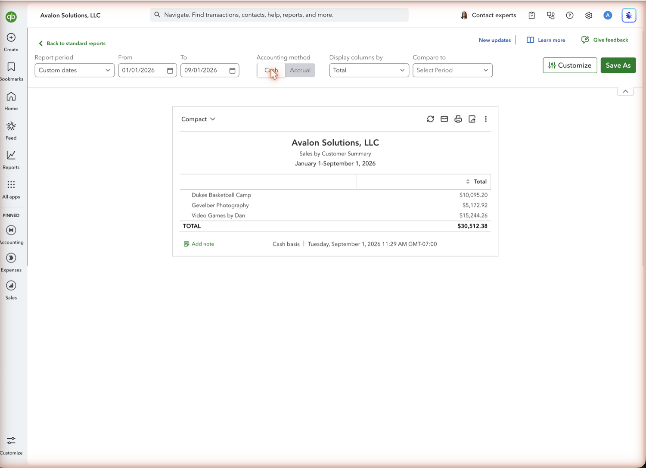Open the Feed sidebar item

pyautogui.click(x=11, y=131)
